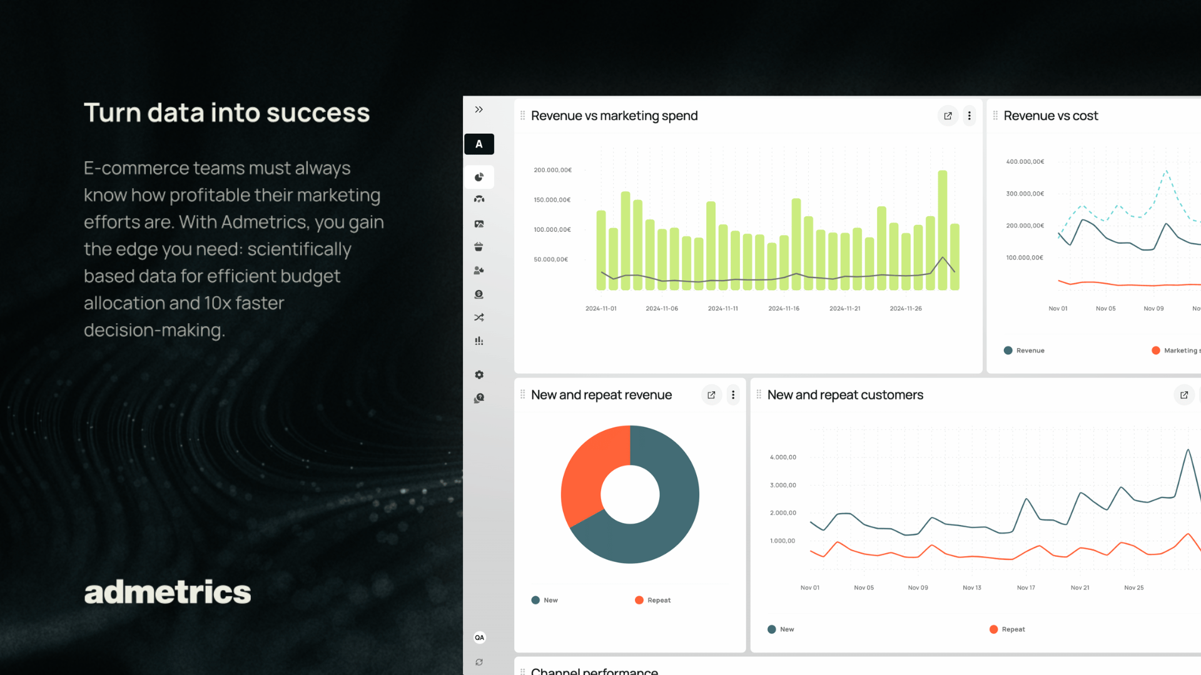Screen dimensions: 1201x675
Task: Click the external link icon on Revenue vs marketing spend
Action: pyautogui.click(x=948, y=116)
